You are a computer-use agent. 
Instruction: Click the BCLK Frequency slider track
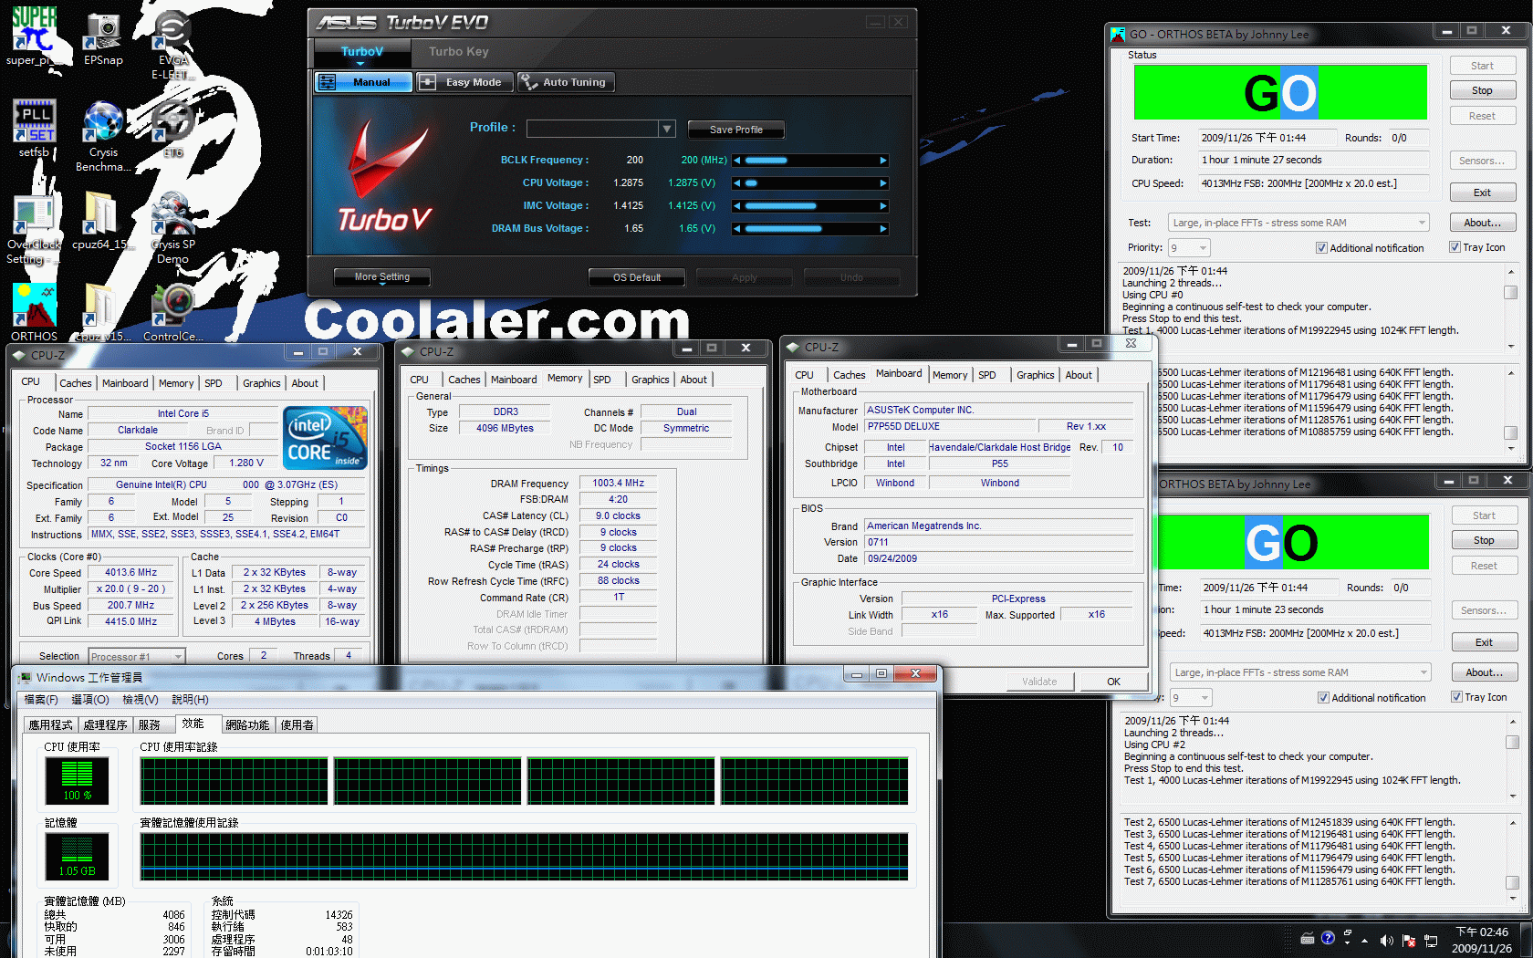tap(810, 161)
